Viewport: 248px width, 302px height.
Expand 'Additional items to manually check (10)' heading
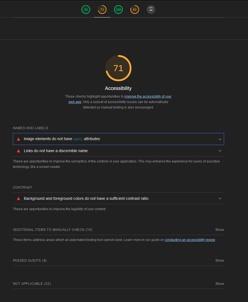(53, 230)
